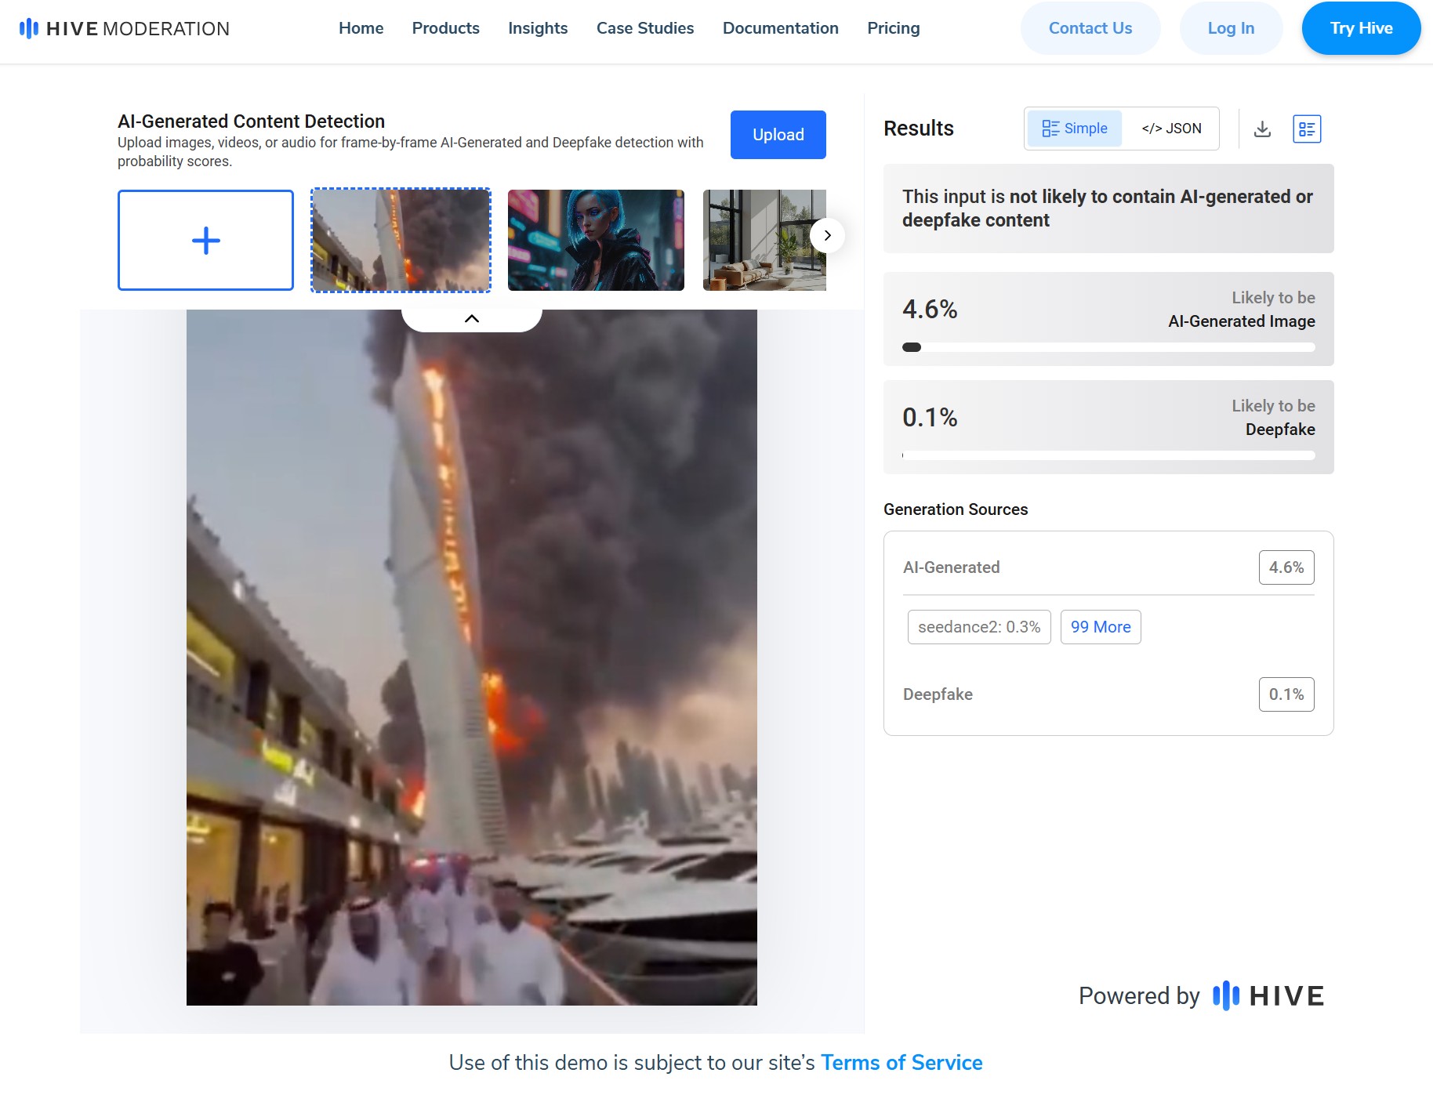Screen dimensions: 1433x1102
Task: Click the Generation Sources heading
Action: pos(956,509)
